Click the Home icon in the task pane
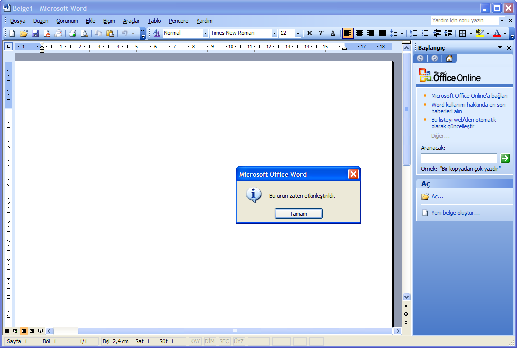This screenshot has height=348, width=517. pos(449,58)
